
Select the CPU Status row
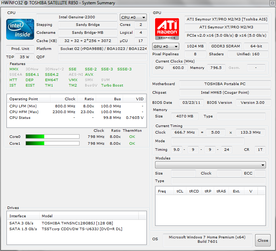point(77,118)
